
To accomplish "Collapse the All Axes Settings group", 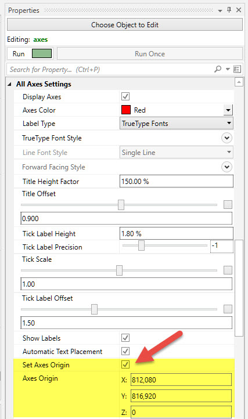I will 10,84.
